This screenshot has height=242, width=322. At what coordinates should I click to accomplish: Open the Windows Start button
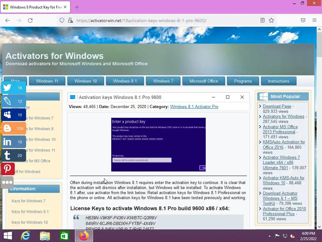click(8, 236)
